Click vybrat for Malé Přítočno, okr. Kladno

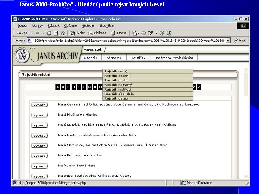(39, 156)
